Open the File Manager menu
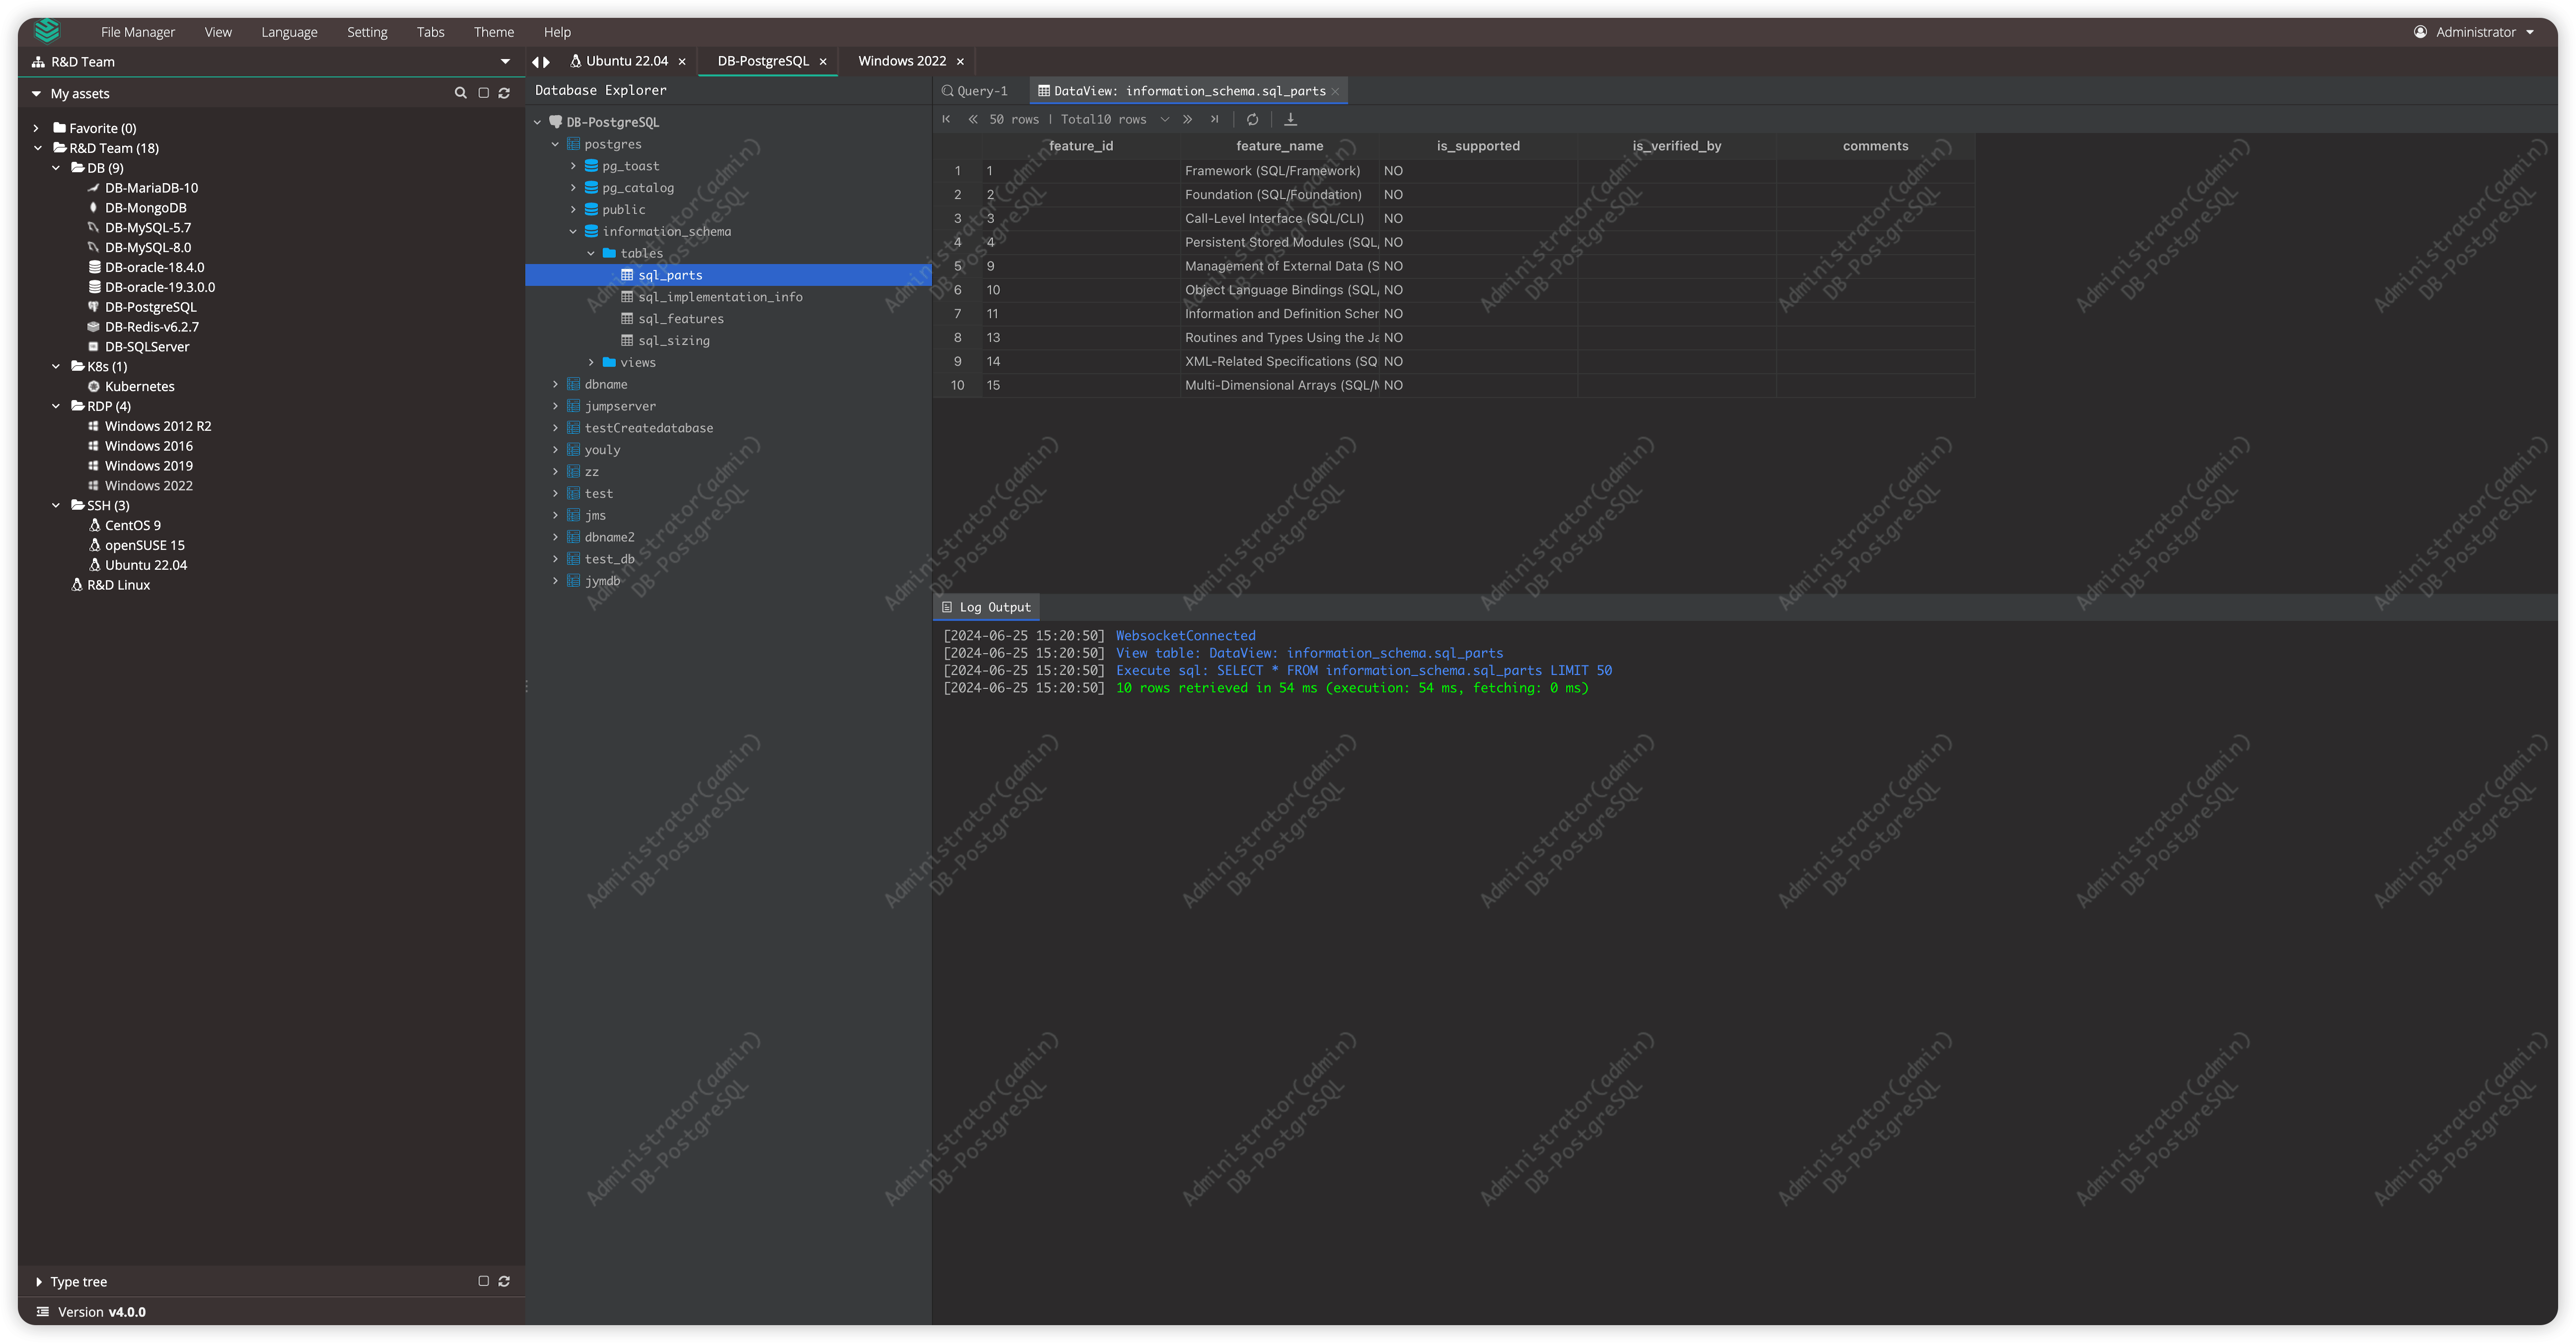 click(138, 32)
